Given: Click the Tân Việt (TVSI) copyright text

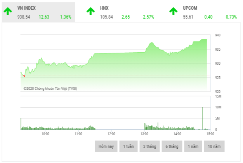Looking at the screenshot, I should tap(50, 88).
